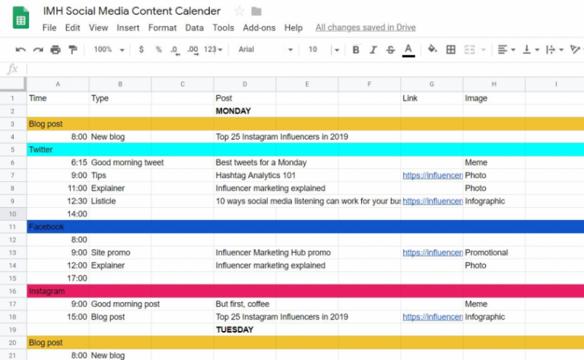This screenshot has height=360, width=584.
Task: Click 'All changes saved in Drive' link
Action: pyautogui.click(x=365, y=27)
